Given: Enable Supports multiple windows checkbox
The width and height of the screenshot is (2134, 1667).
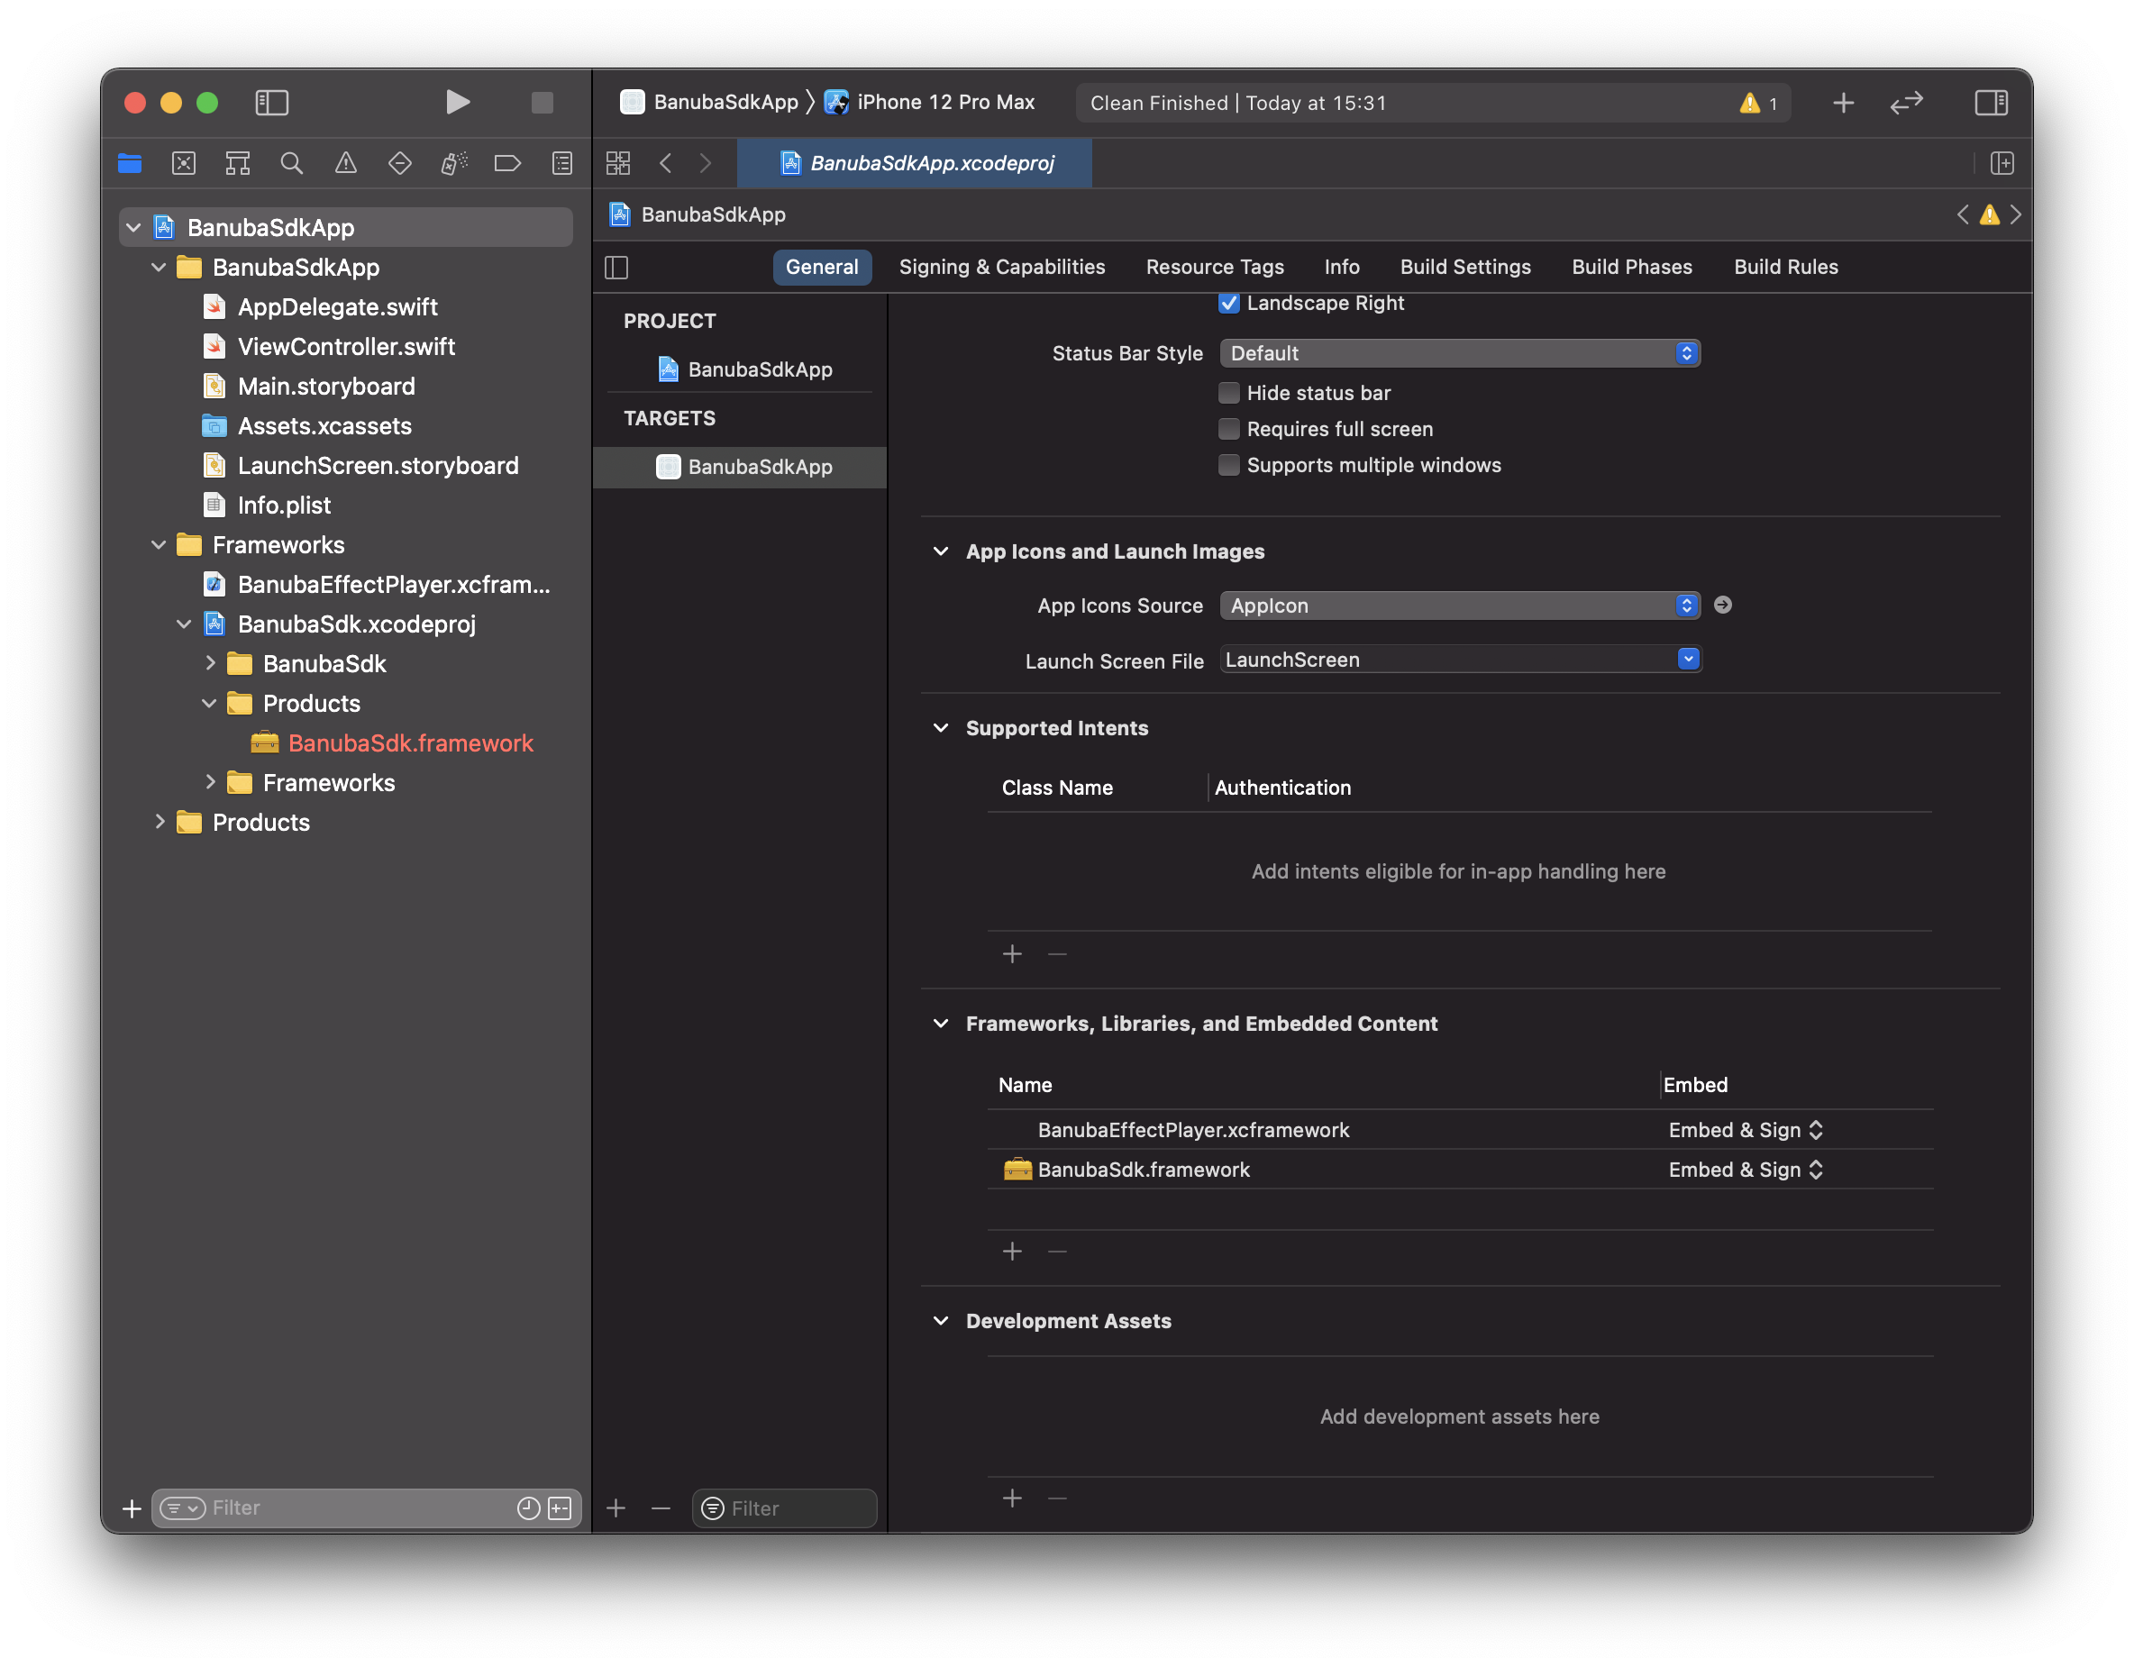Looking at the screenshot, I should coord(1228,465).
